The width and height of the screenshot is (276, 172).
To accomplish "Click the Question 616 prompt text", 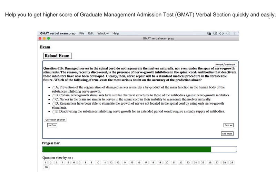I will (x=140, y=74).
